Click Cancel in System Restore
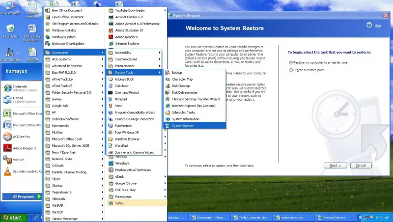The width and height of the screenshot is (393, 222). [361, 166]
